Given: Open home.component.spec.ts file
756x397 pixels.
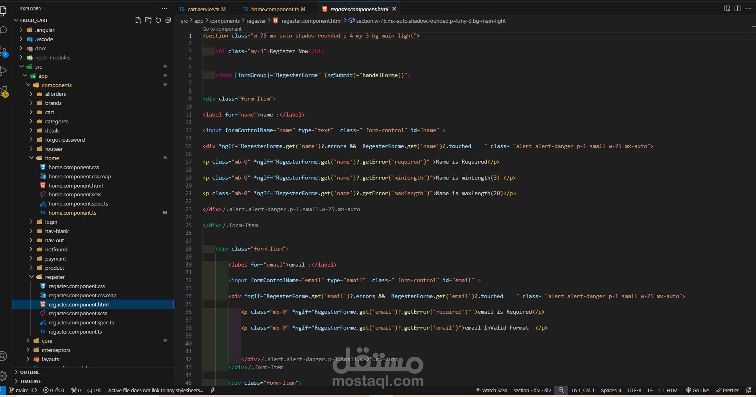Looking at the screenshot, I should [93, 203].
